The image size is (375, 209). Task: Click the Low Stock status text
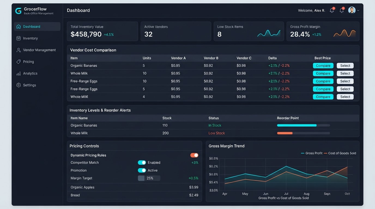click(217, 133)
